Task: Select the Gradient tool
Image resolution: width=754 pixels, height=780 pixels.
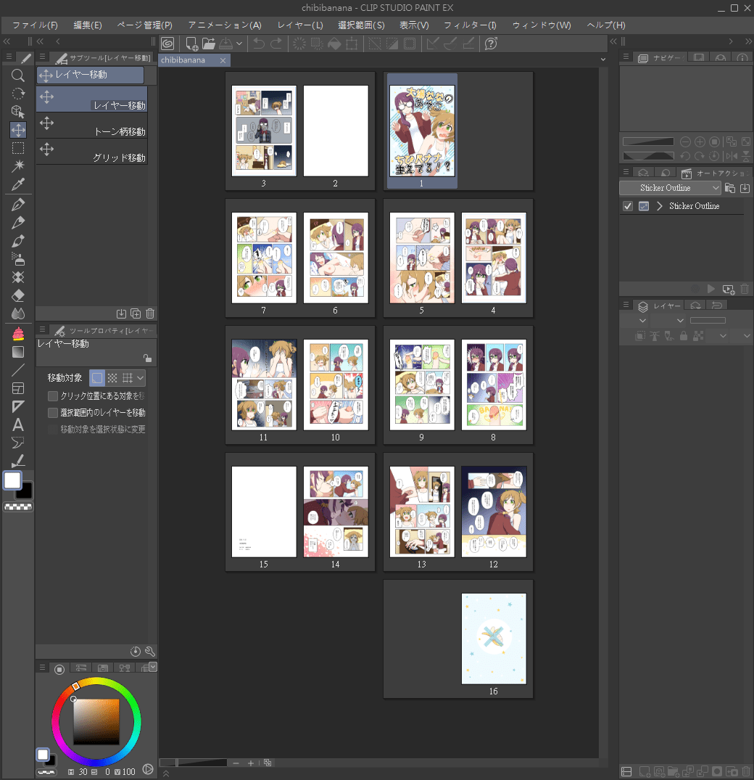Action: point(18,352)
